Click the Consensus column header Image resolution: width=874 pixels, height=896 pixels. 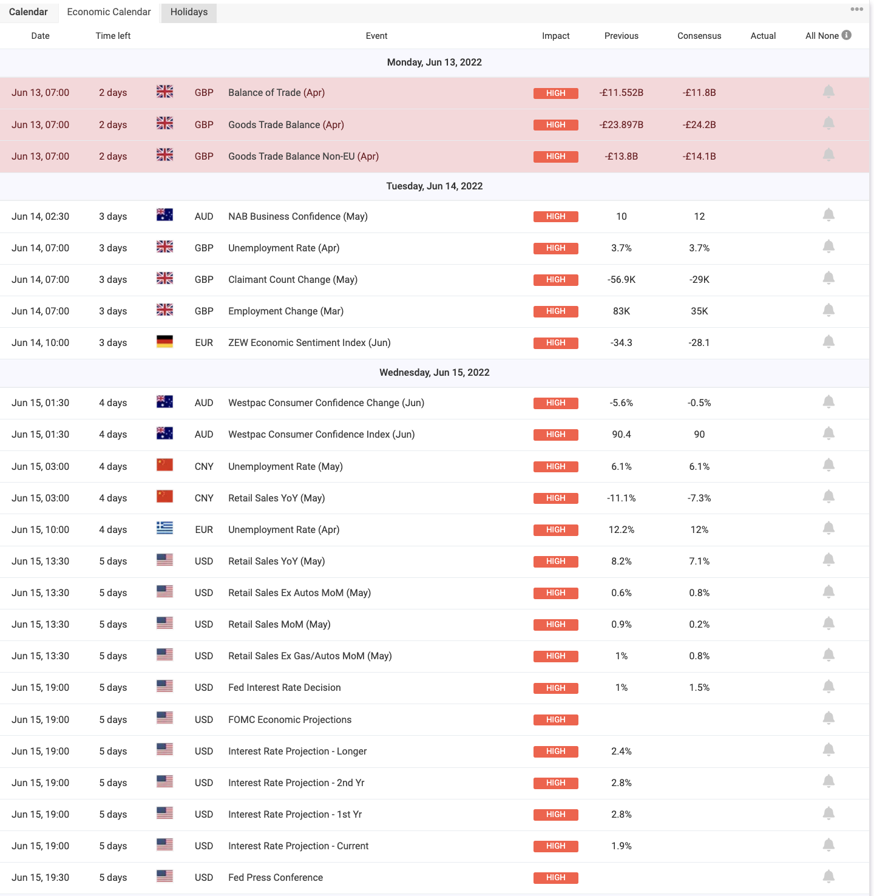click(699, 36)
